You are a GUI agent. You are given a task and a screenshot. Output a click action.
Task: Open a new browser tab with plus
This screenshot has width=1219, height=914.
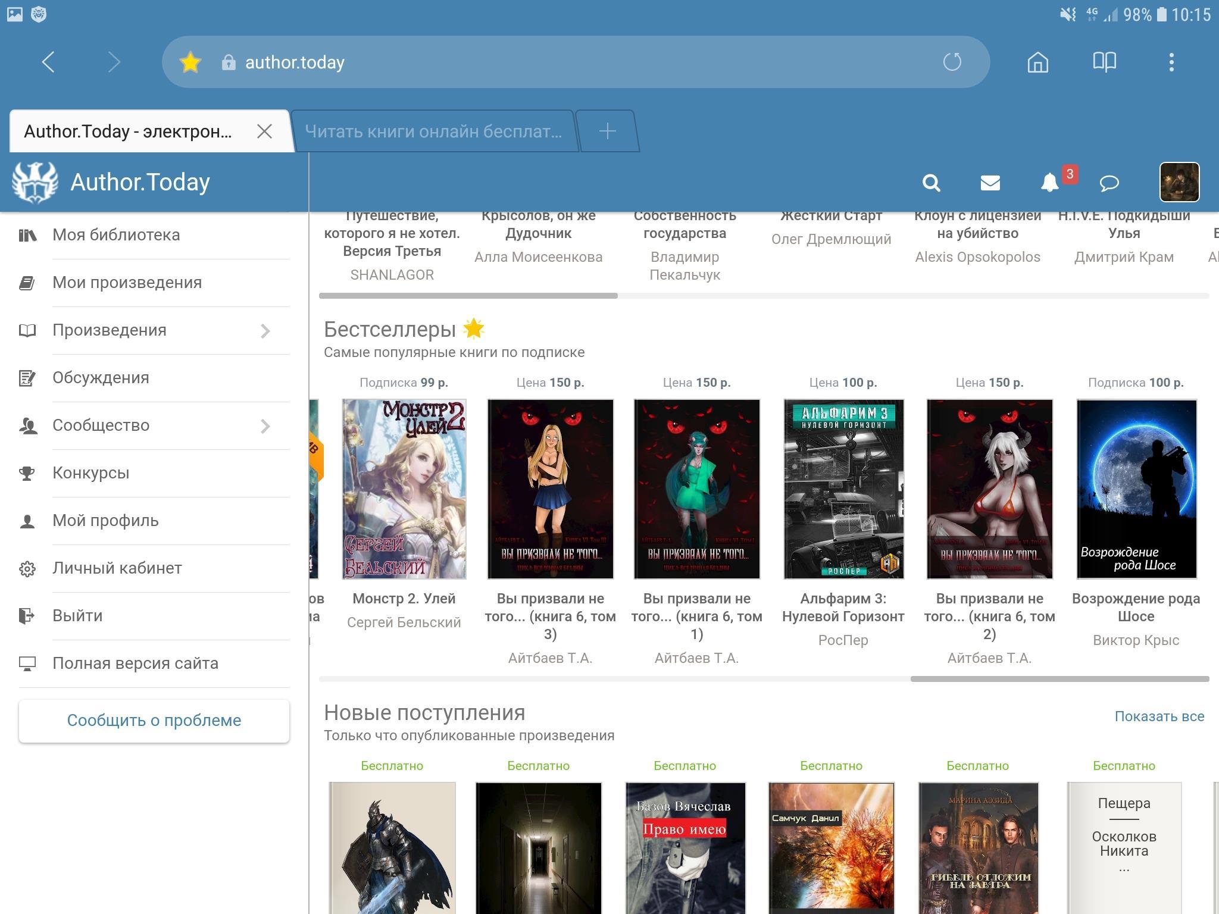pos(607,132)
